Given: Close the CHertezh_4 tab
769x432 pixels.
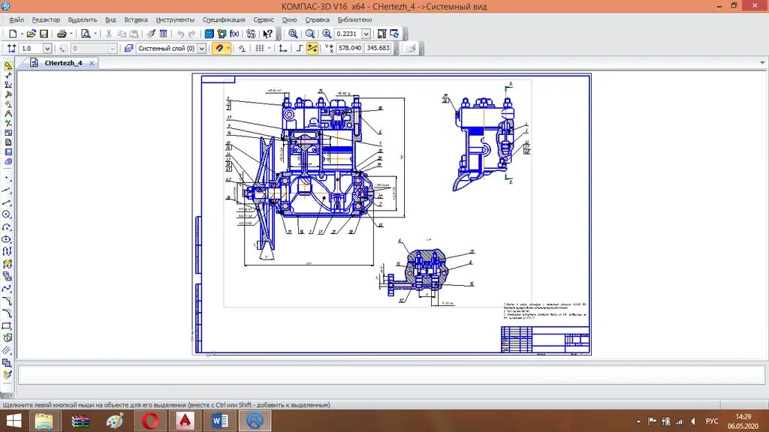Looking at the screenshot, I should tap(92, 63).
